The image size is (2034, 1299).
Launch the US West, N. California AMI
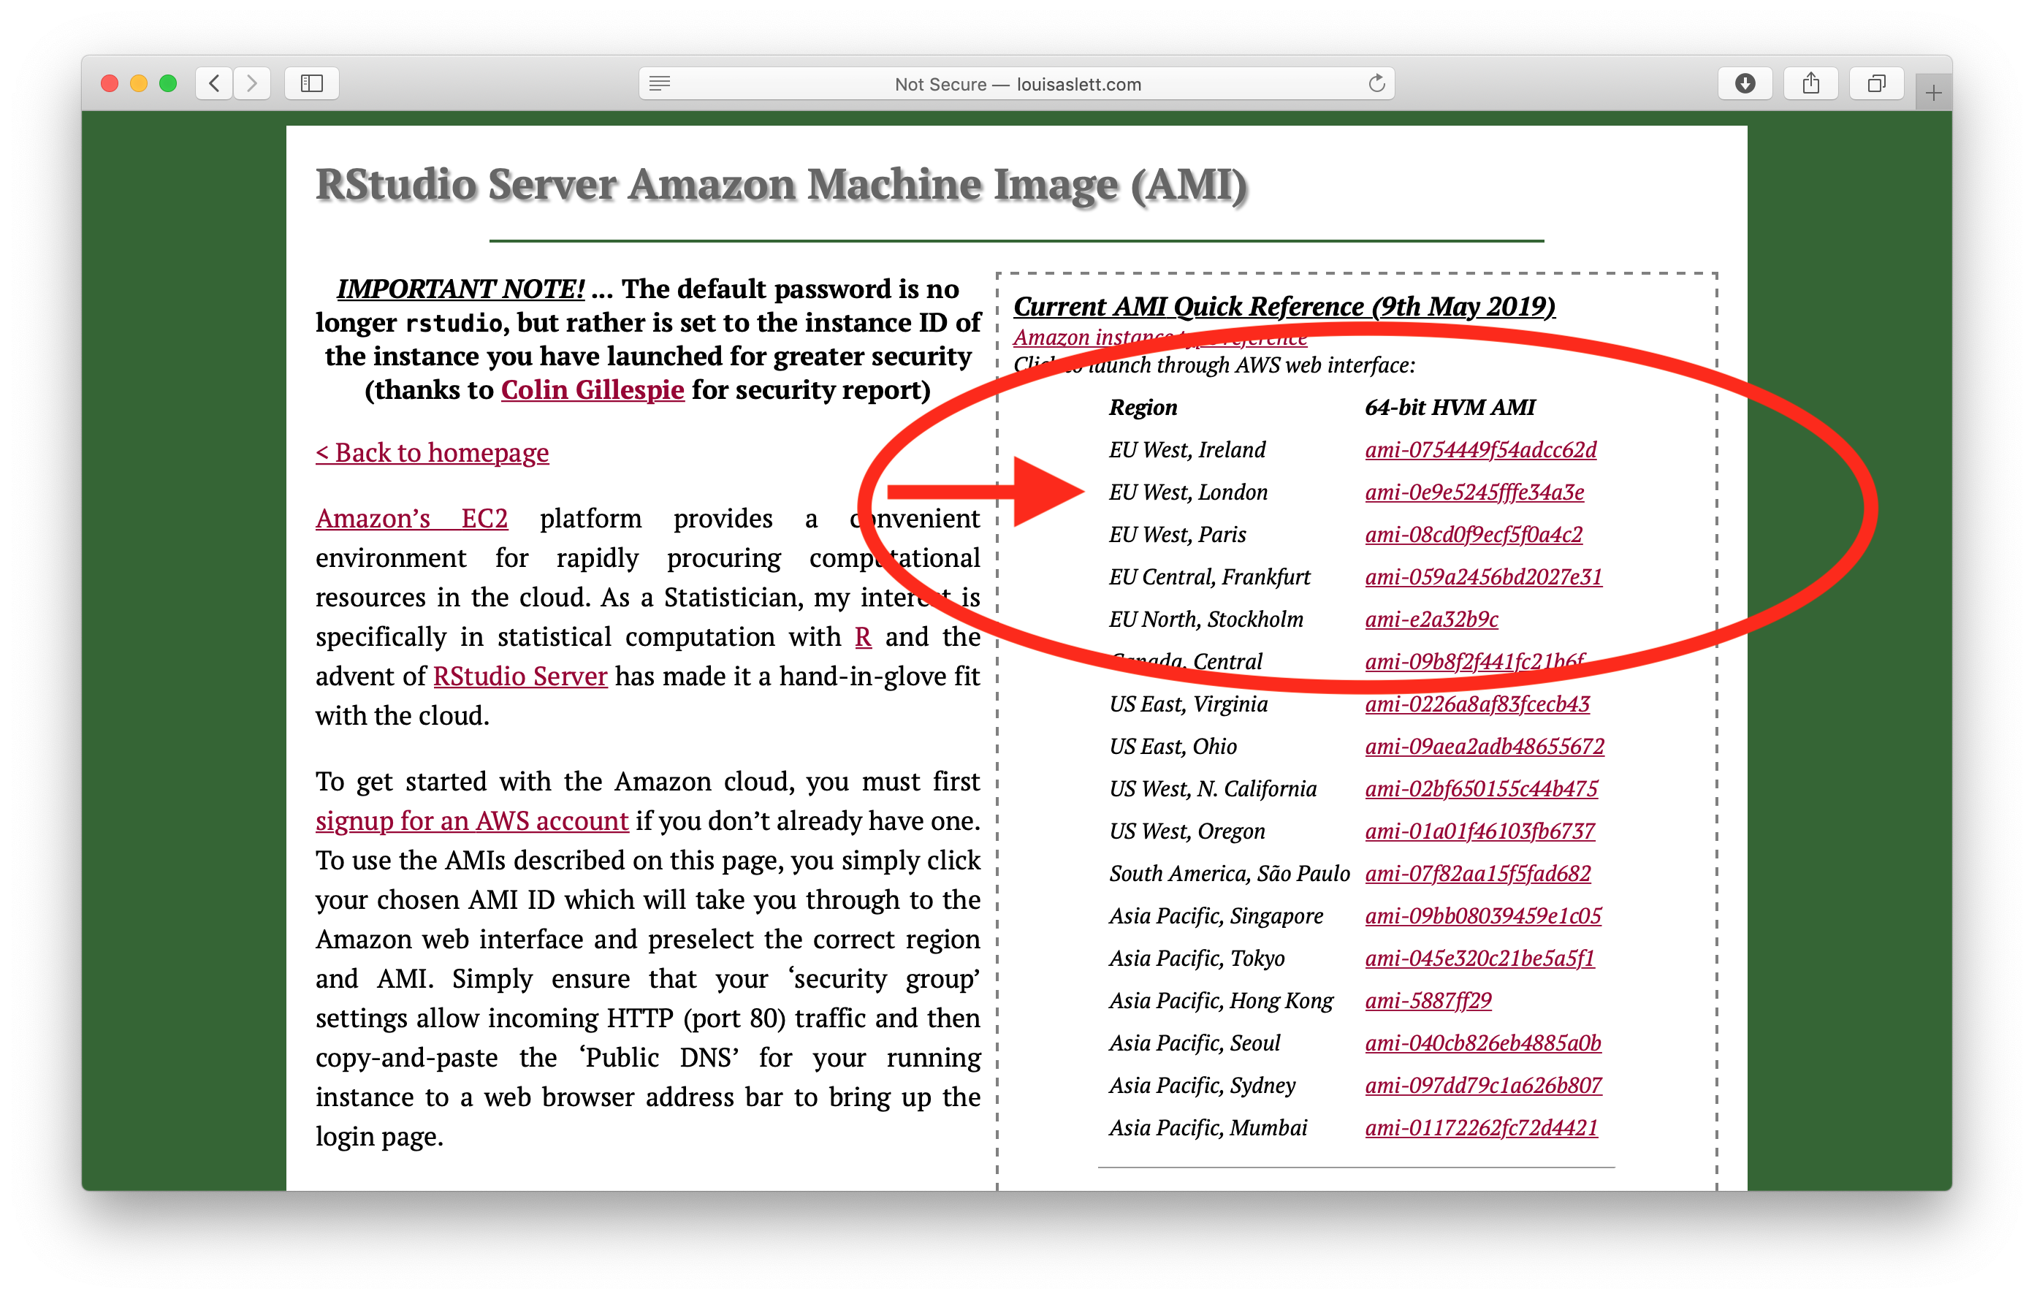1481,789
